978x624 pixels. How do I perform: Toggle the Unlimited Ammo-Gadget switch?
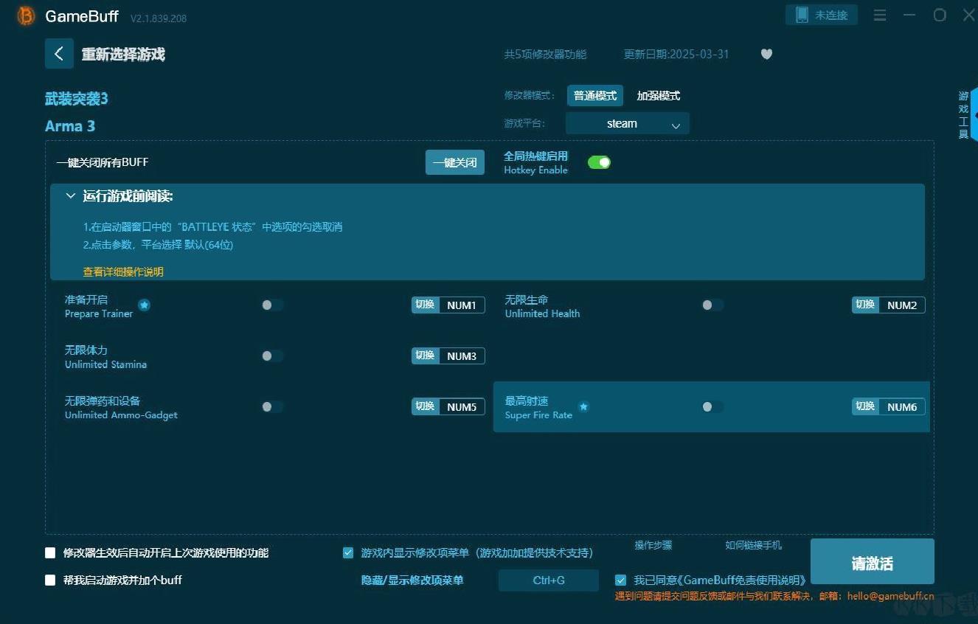click(x=272, y=406)
